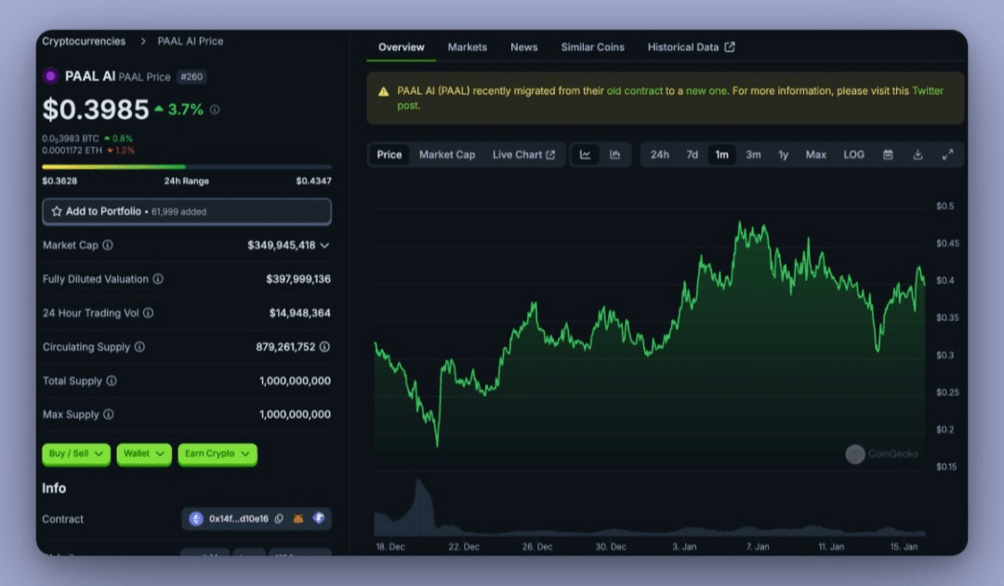Follow old contract link
1004x586 pixels.
pos(635,91)
